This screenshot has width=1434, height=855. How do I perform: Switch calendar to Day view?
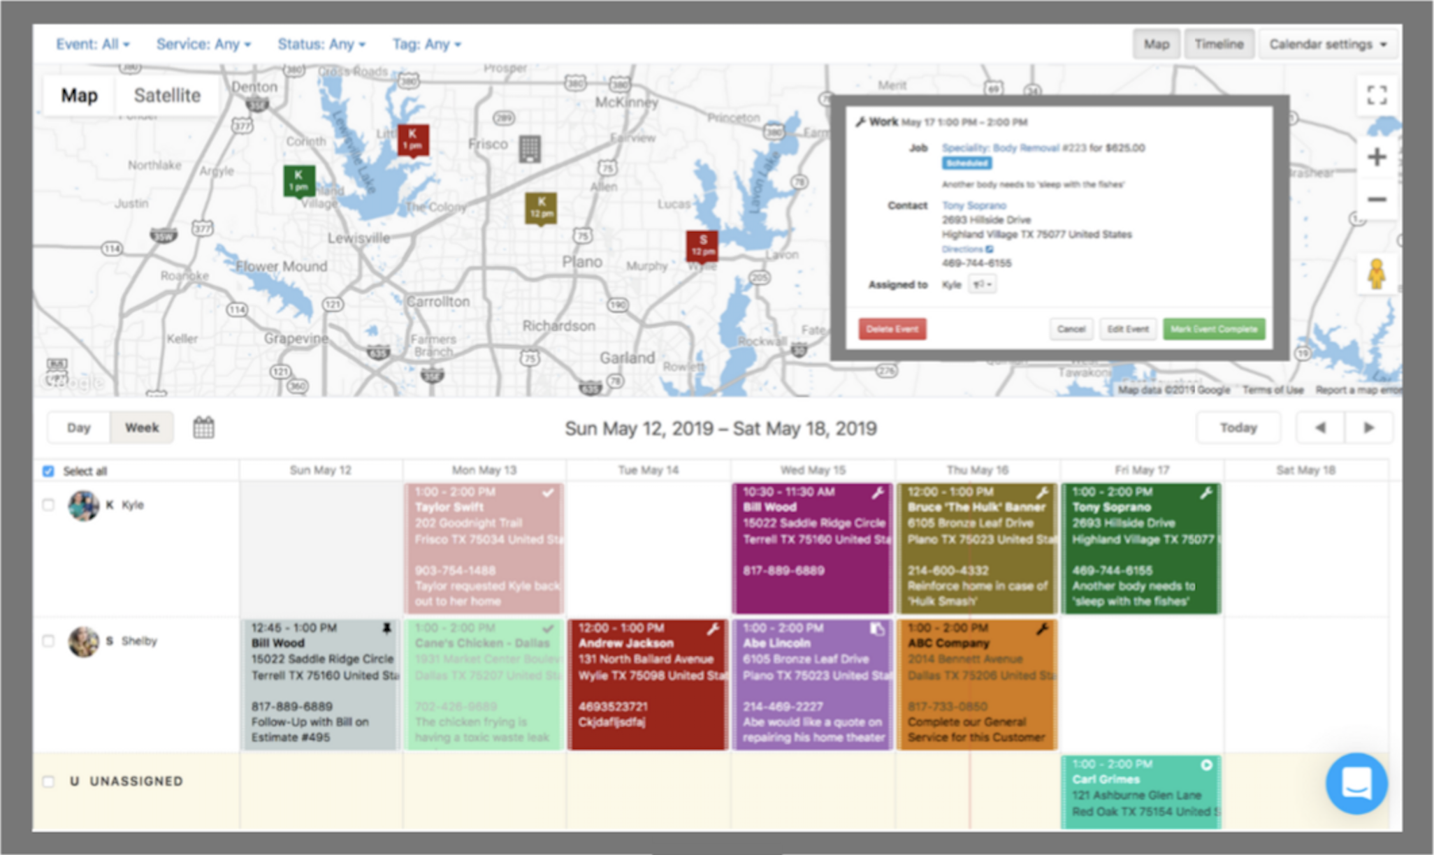(79, 427)
